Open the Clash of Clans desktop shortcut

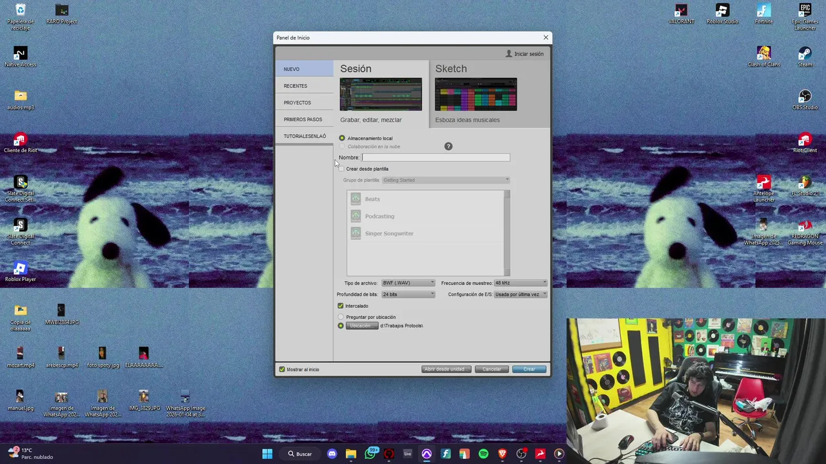[x=763, y=57]
